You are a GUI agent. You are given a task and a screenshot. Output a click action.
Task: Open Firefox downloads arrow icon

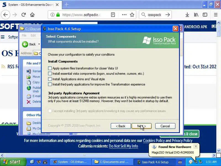187,15
